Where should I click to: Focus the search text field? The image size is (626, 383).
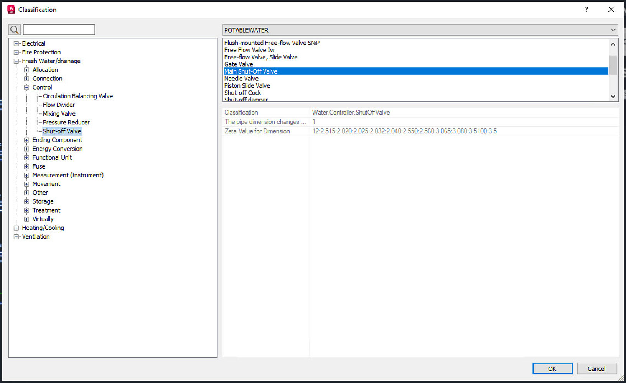[x=59, y=29]
